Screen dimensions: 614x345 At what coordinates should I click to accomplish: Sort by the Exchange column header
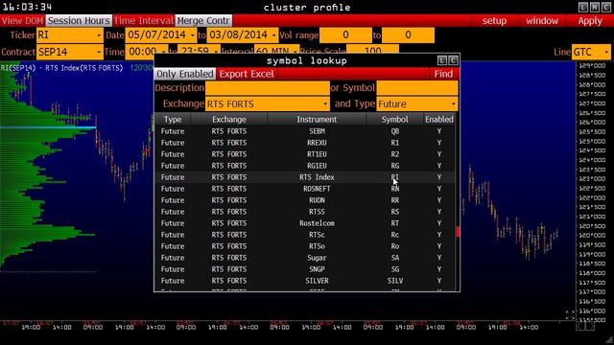pyautogui.click(x=229, y=119)
